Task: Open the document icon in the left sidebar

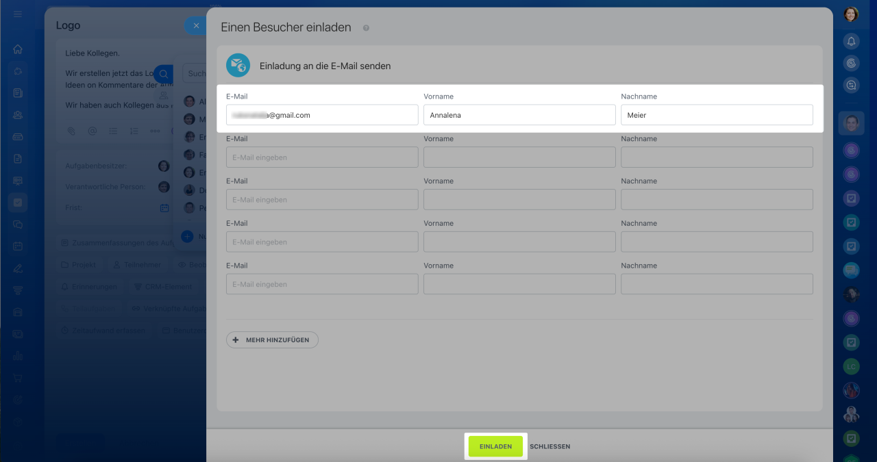Action: [18, 159]
